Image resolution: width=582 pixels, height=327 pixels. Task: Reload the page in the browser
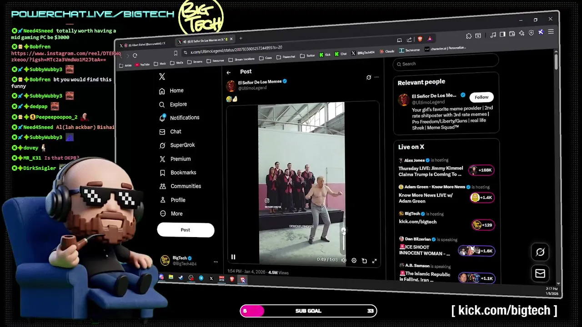(135, 55)
